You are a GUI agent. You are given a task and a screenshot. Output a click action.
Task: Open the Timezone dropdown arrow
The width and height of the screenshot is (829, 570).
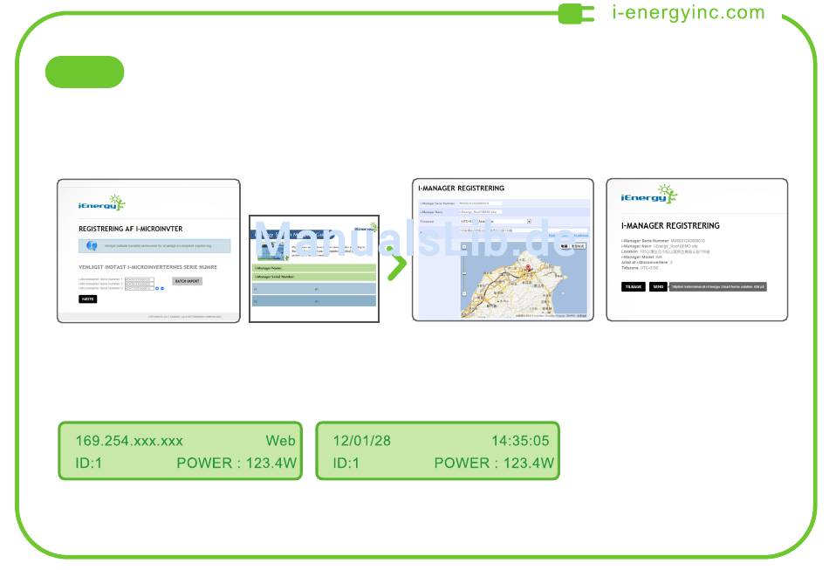pos(529,222)
